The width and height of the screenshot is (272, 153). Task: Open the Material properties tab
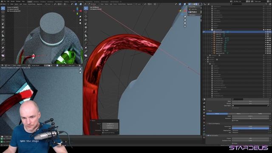[x=204, y=137]
